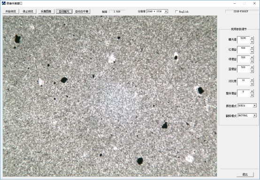Screen dimensions: 260x180
Task: Increase 对比度 contrast with up arrow
Action: [x=252, y=80]
